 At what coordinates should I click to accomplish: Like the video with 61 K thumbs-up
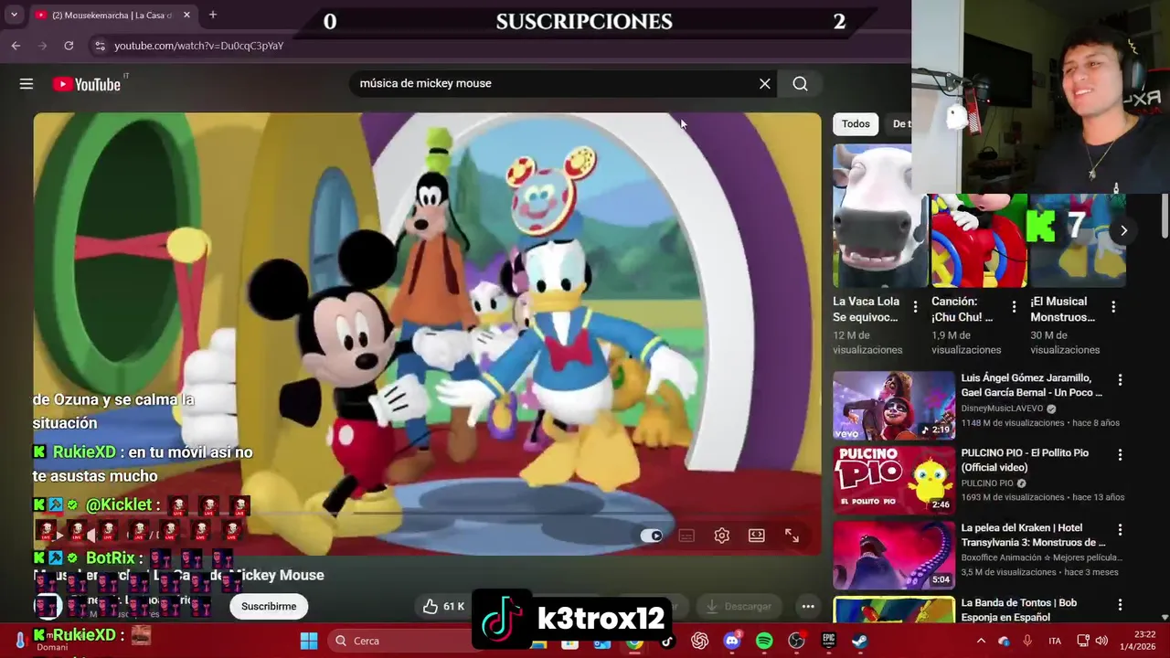[444, 606]
